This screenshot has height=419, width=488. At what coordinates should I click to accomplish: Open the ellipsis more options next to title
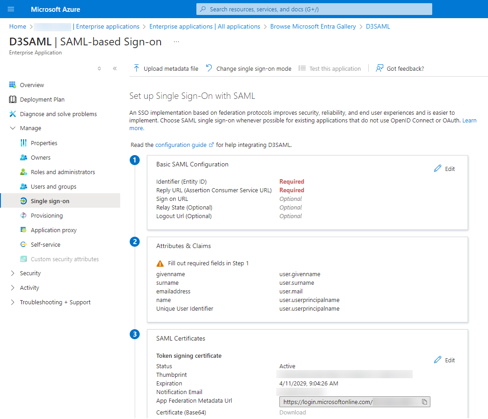click(176, 42)
